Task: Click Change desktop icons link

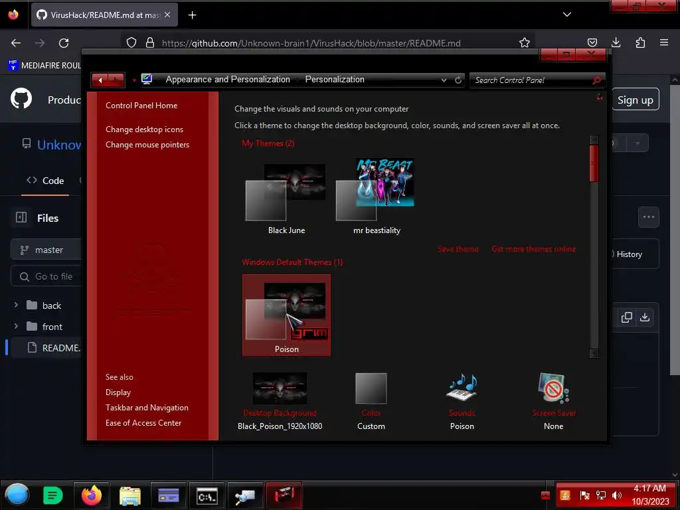Action: click(144, 129)
